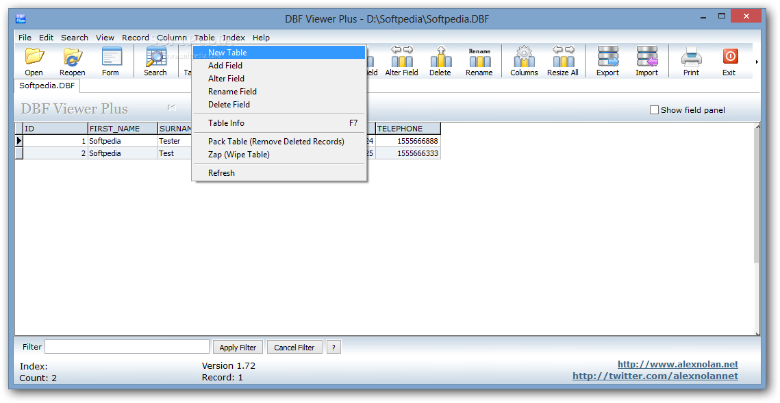Open the Index menu

234,37
